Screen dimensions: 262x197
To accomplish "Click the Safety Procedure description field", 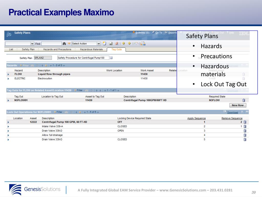I will click(83, 58).
